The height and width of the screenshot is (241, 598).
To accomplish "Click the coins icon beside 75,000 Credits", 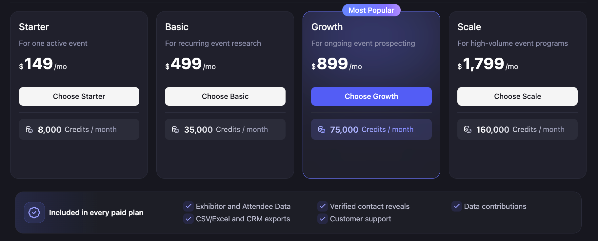I will [322, 130].
